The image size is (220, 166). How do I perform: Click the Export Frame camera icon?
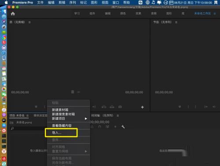coord(120,107)
